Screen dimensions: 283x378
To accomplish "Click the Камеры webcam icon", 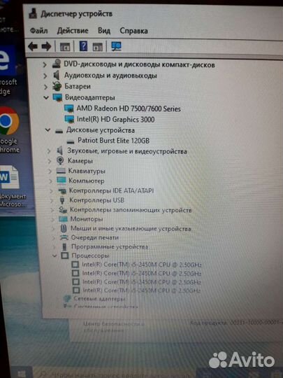I will (x=60, y=160).
